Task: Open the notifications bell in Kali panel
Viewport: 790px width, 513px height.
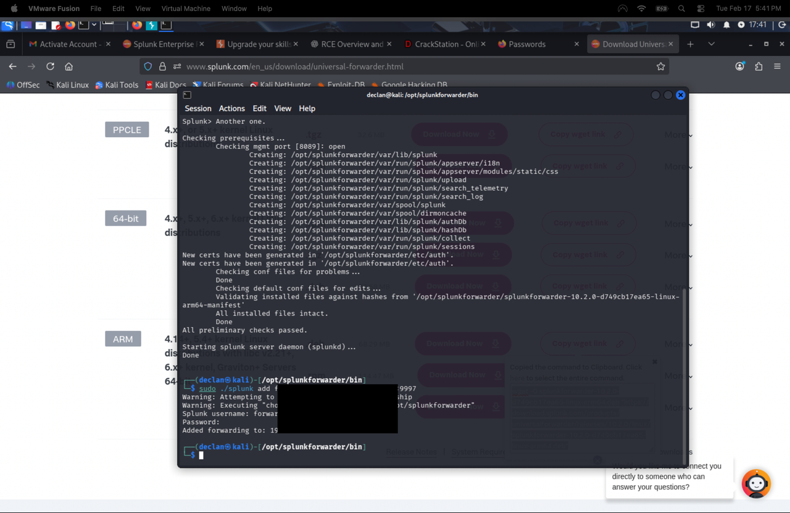Action: point(726,25)
